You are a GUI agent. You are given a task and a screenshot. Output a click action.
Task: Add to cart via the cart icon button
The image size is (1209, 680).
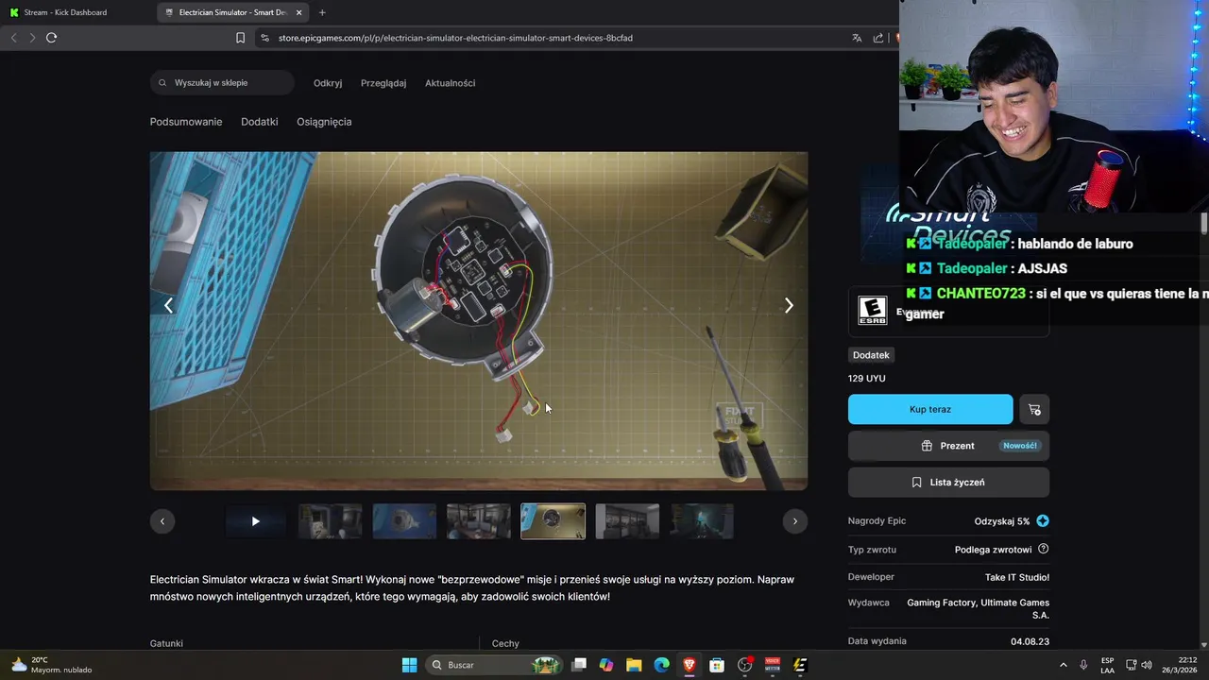[1034, 410]
